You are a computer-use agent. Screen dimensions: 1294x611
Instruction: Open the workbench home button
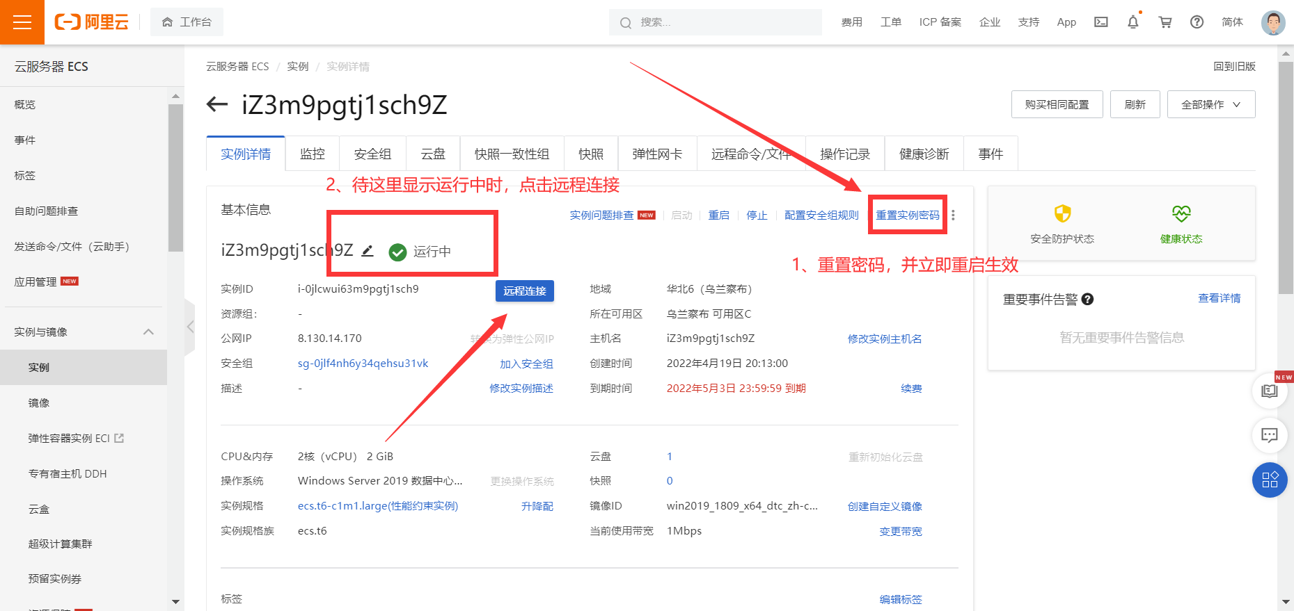click(x=187, y=22)
